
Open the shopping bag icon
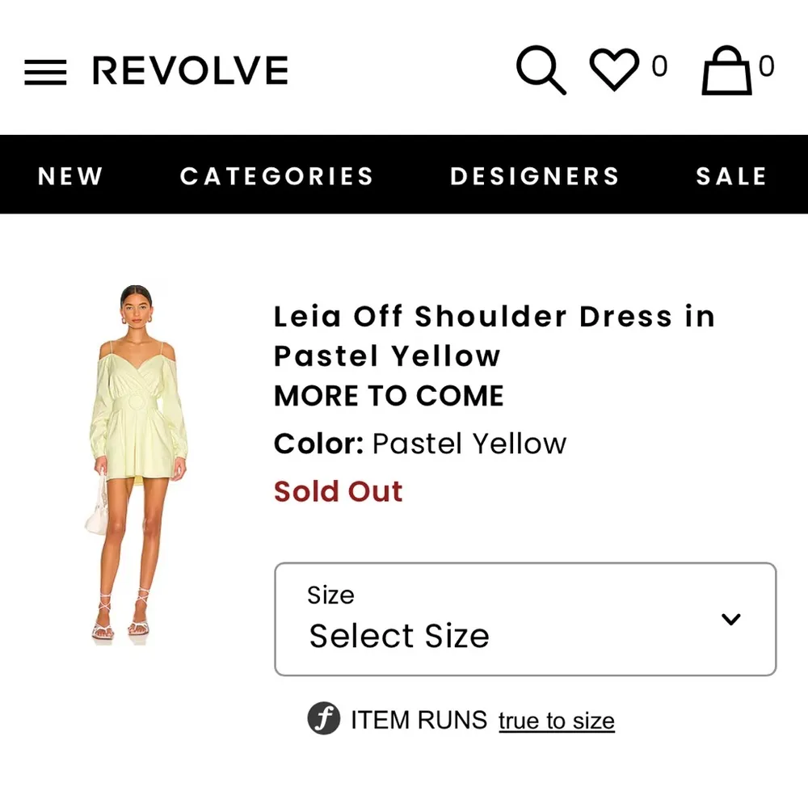(726, 71)
